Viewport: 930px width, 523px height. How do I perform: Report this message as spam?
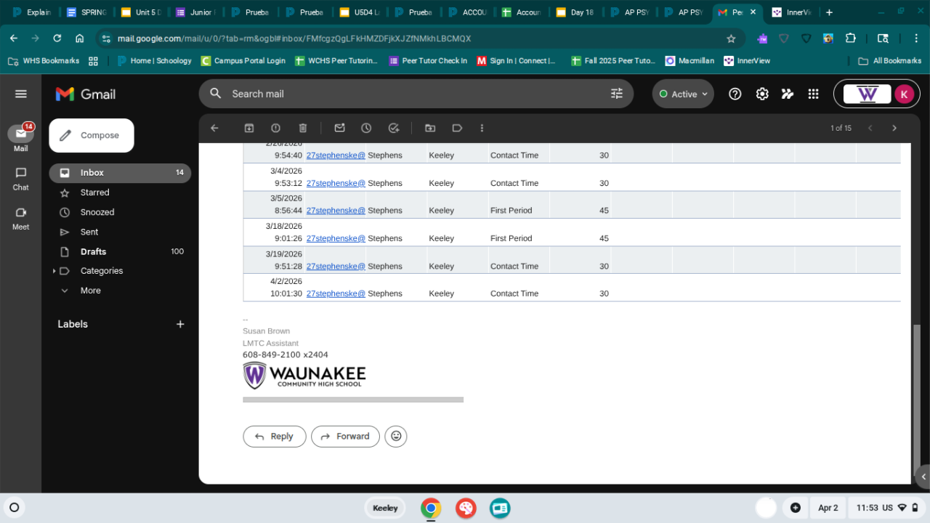pos(275,128)
